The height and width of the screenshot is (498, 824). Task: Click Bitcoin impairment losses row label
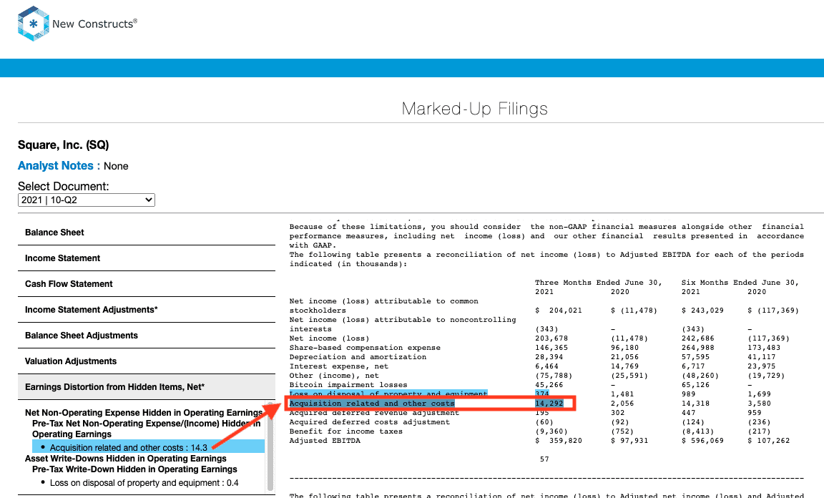click(348, 385)
